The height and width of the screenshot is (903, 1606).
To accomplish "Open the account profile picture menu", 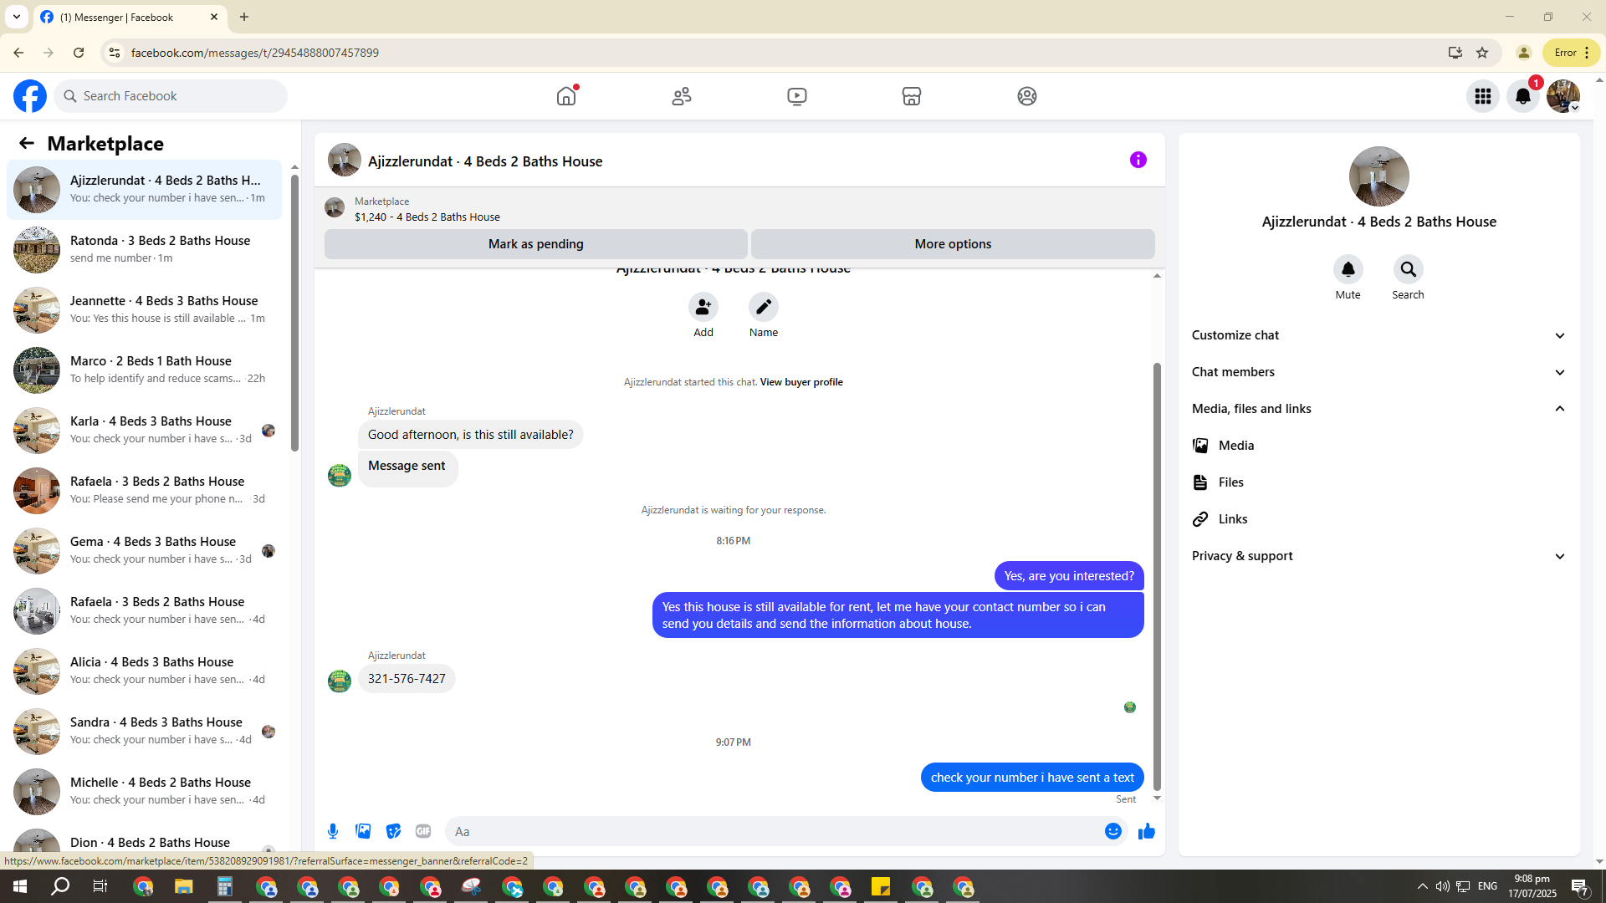I will coord(1563,96).
